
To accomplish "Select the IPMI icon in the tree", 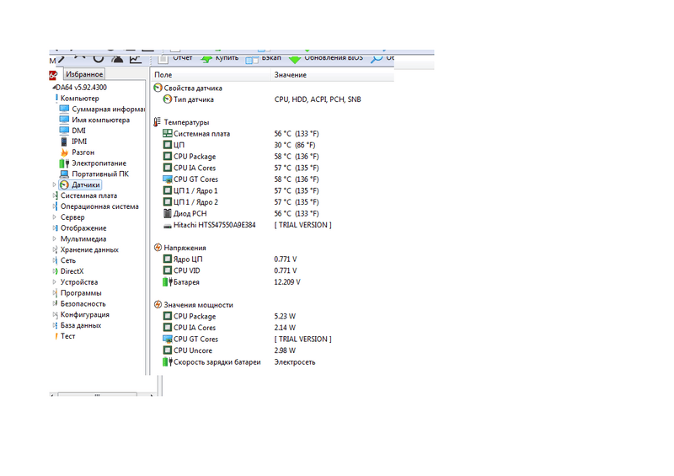I will (x=65, y=142).
